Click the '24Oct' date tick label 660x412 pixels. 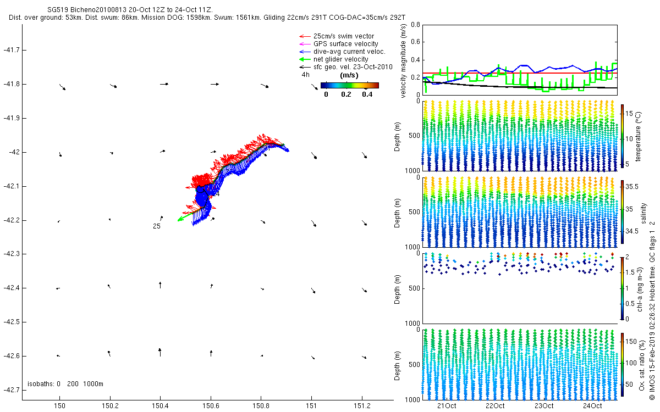tap(592, 406)
